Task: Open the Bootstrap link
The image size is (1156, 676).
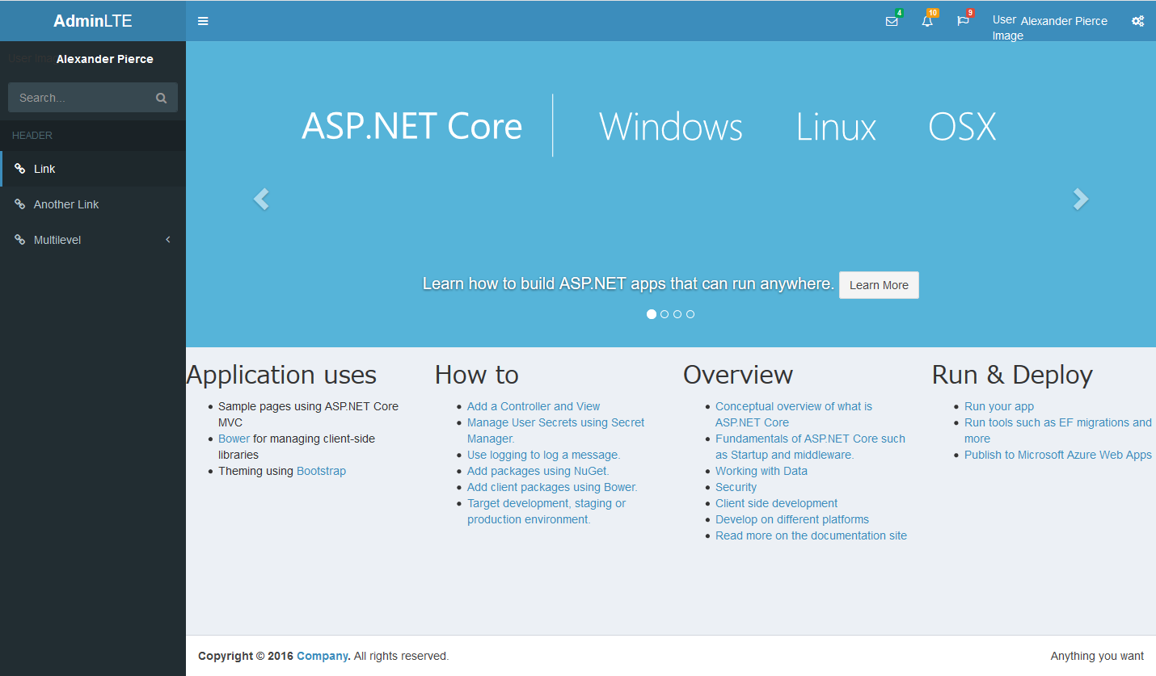Action: click(x=321, y=471)
